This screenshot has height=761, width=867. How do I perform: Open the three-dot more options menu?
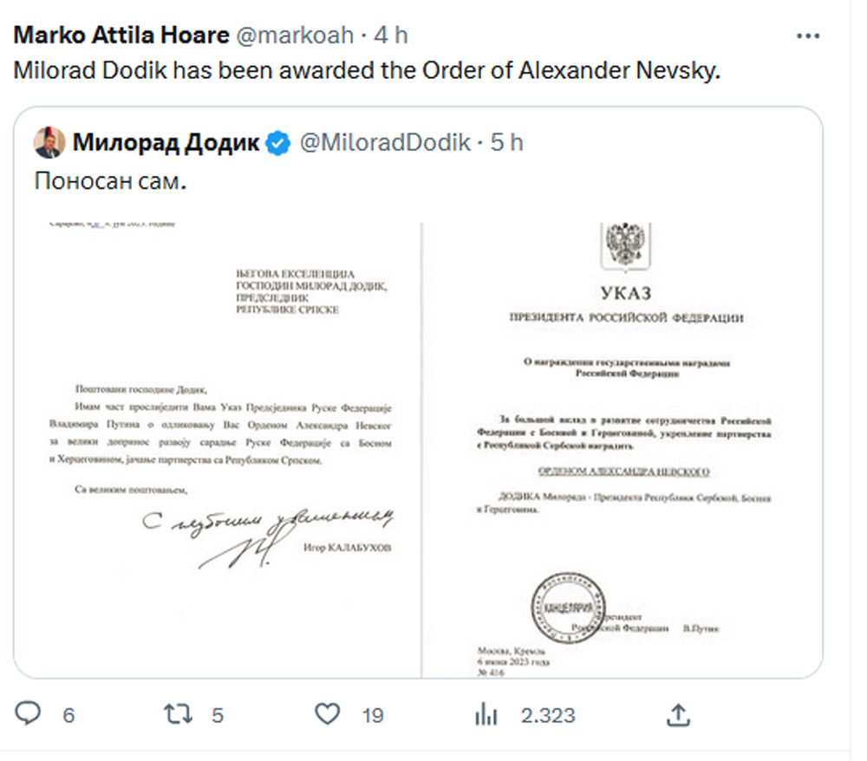pos(808,36)
